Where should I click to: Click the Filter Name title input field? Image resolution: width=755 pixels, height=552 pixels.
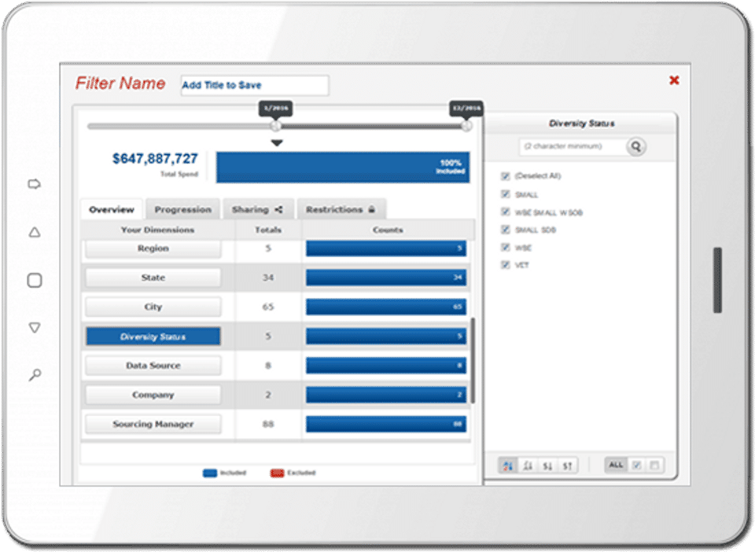(x=255, y=85)
